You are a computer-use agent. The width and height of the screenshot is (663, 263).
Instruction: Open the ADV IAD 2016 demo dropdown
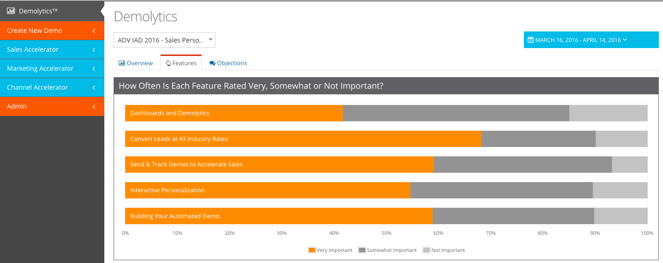[x=165, y=40]
